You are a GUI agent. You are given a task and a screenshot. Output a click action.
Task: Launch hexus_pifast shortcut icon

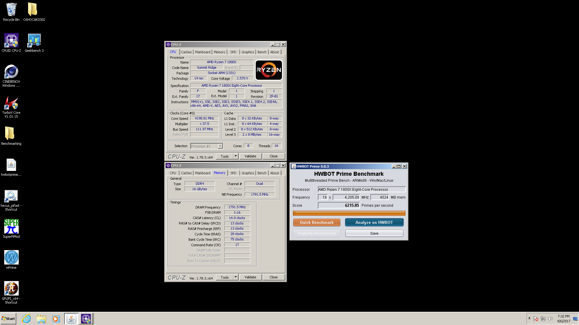(11, 200)
